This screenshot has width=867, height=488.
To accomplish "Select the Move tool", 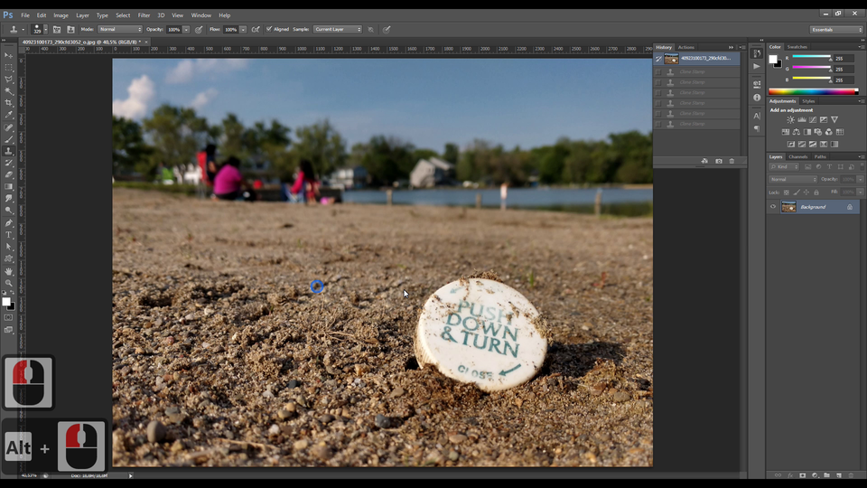I will 8,55.
